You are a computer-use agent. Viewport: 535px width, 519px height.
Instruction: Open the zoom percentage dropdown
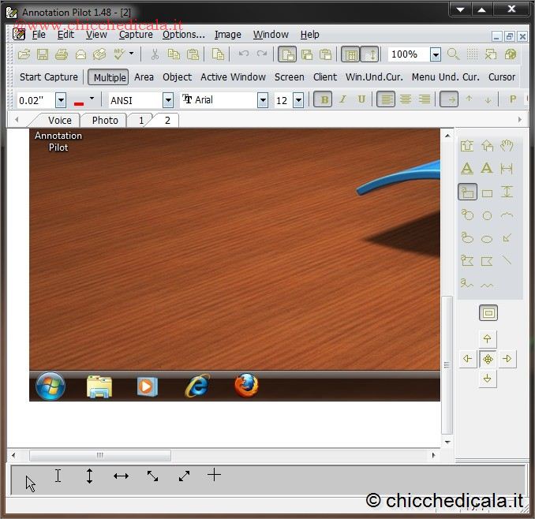coord(435,54)
